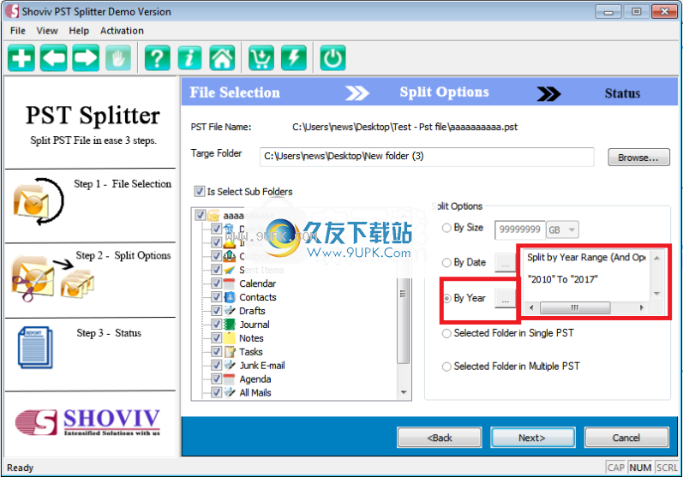Open the Help menu
Screen dimensions: 683x477
[x=79, y=31]
